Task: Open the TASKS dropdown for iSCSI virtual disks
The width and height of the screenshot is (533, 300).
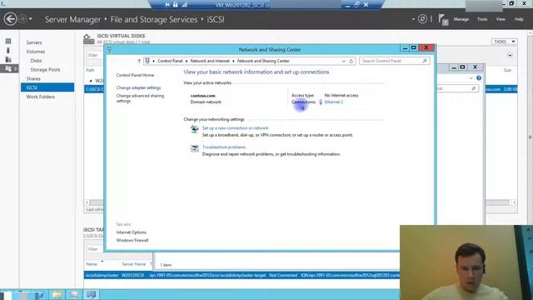Action: point(504,42)
